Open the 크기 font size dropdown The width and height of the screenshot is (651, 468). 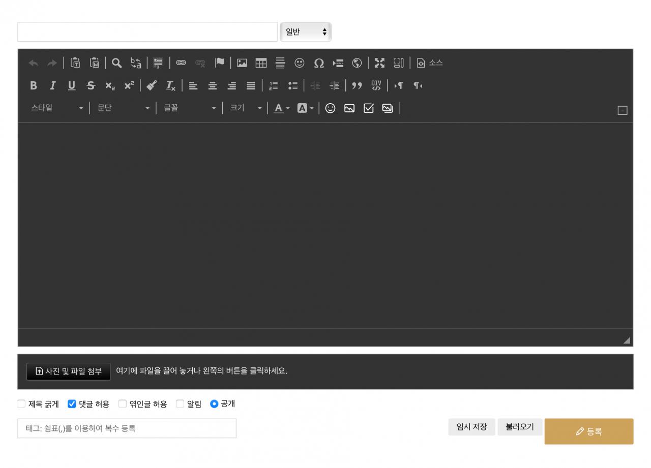(x=246, y=108)
